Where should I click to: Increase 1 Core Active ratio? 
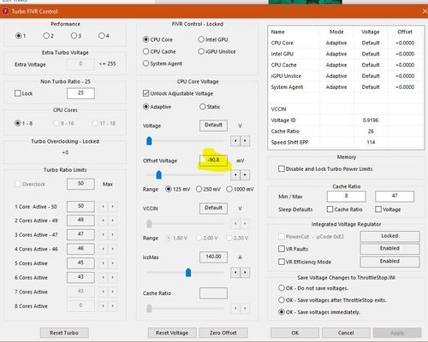pyautogui.click(x=113, y=206)
